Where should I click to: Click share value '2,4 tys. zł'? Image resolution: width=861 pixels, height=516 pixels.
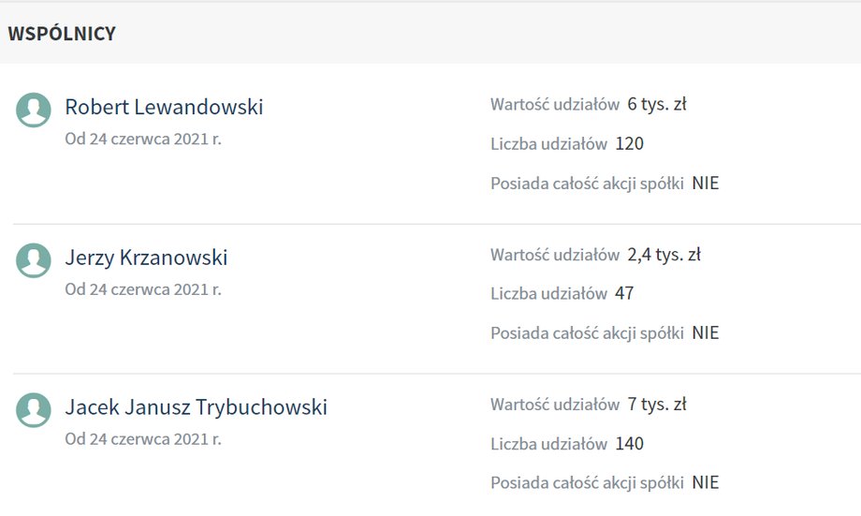pos(664,255)
